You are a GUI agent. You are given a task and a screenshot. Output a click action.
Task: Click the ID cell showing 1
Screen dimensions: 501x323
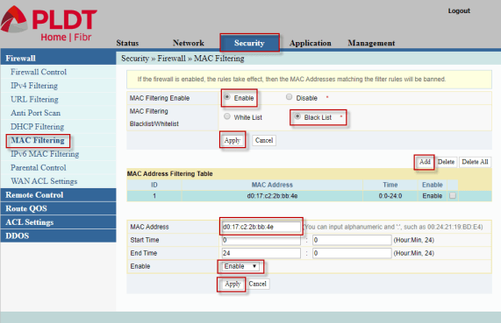154,196
